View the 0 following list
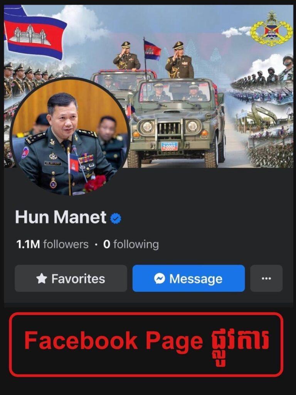 (131, 244)
